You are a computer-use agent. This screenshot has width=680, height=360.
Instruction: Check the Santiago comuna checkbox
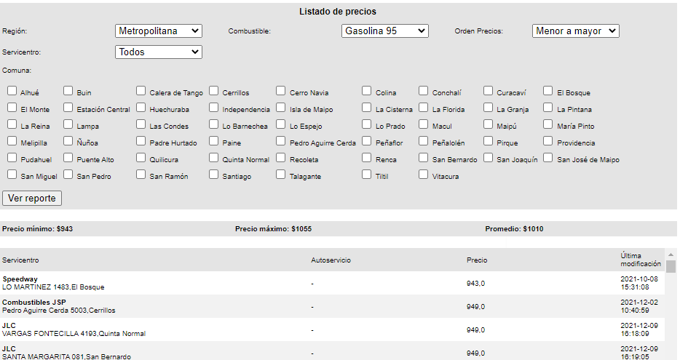pyautogui.click(x=215, y=175)
